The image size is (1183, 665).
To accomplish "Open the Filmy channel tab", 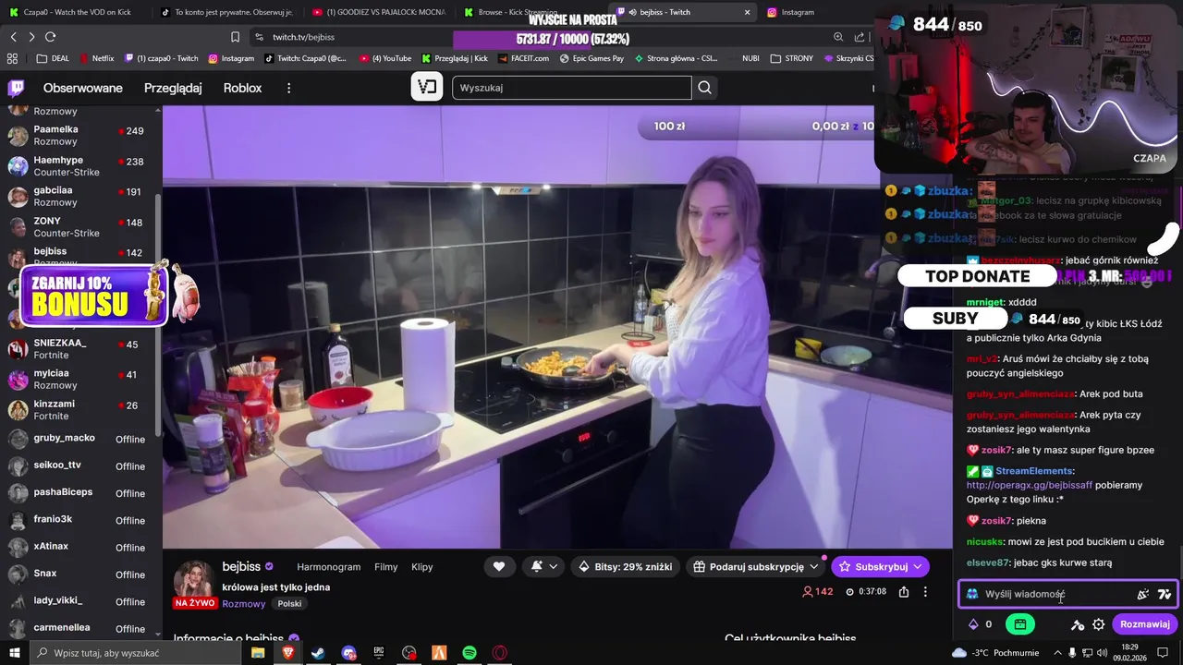I will coord(386,566).
